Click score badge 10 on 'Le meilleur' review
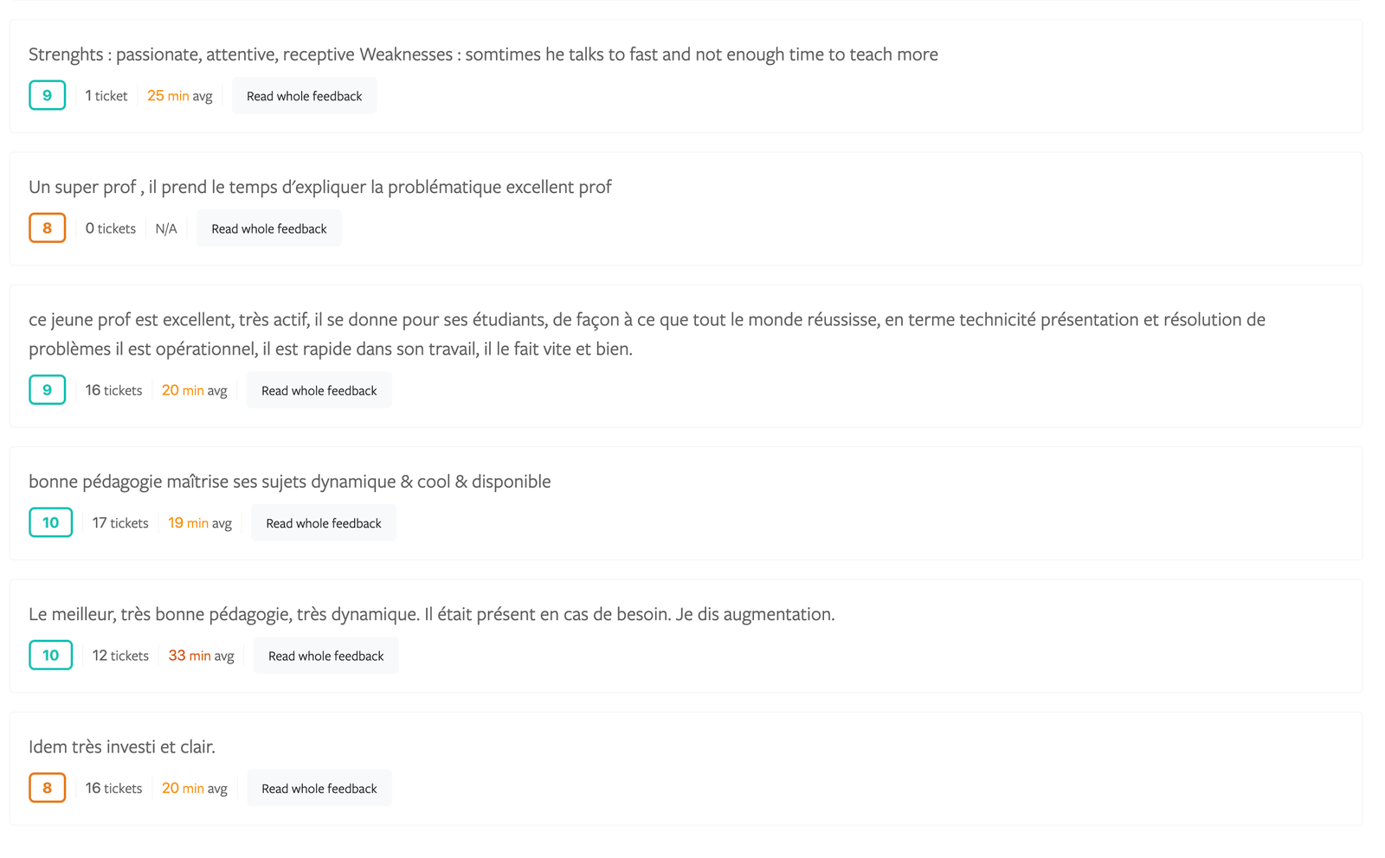The height and width of the screenshot is (858, 1385). [x=50, y=656]
